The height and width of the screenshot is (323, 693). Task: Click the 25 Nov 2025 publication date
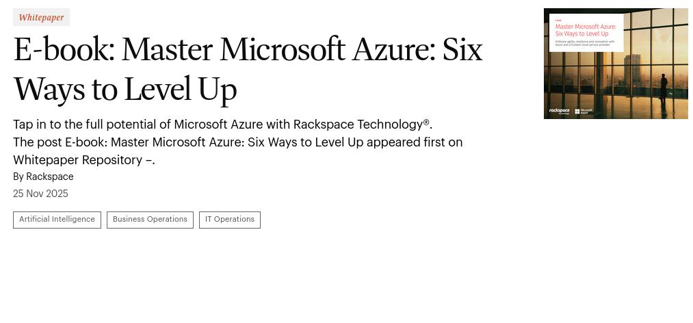pyautogui.click(x=40, y=194)
